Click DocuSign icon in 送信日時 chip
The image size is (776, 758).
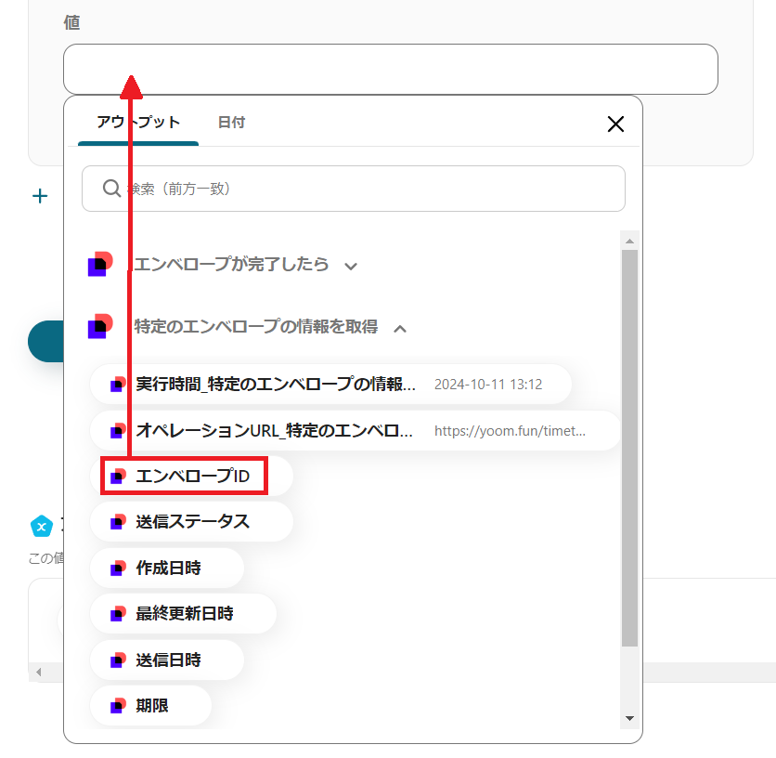click(118, 660)
